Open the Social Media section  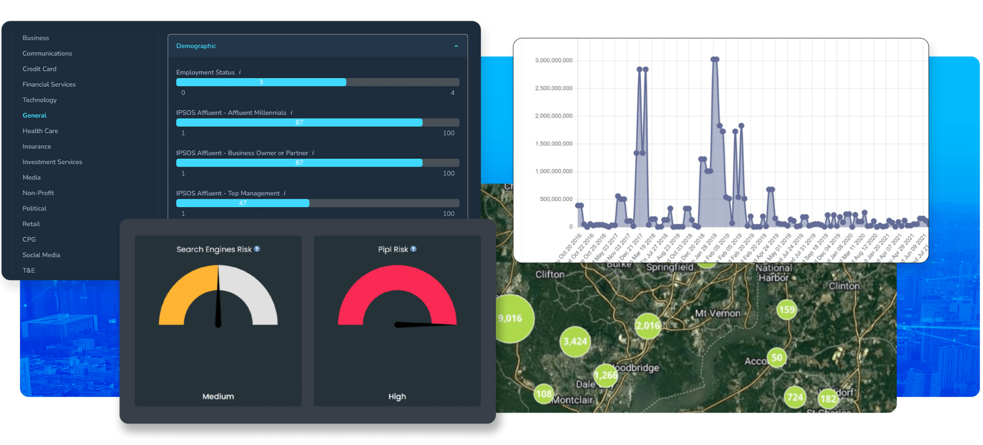(41, 254)
